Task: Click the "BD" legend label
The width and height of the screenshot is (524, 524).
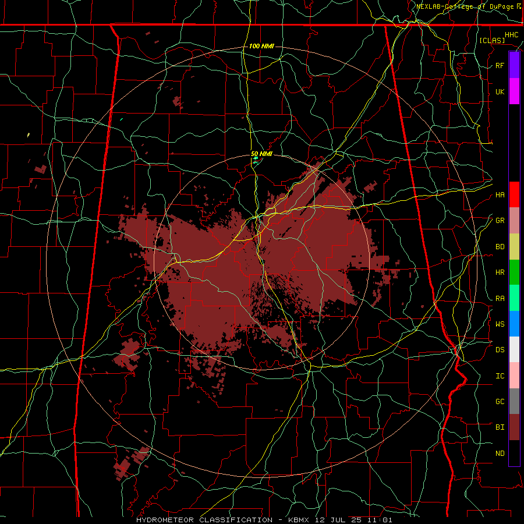Action: coord(500,247)
